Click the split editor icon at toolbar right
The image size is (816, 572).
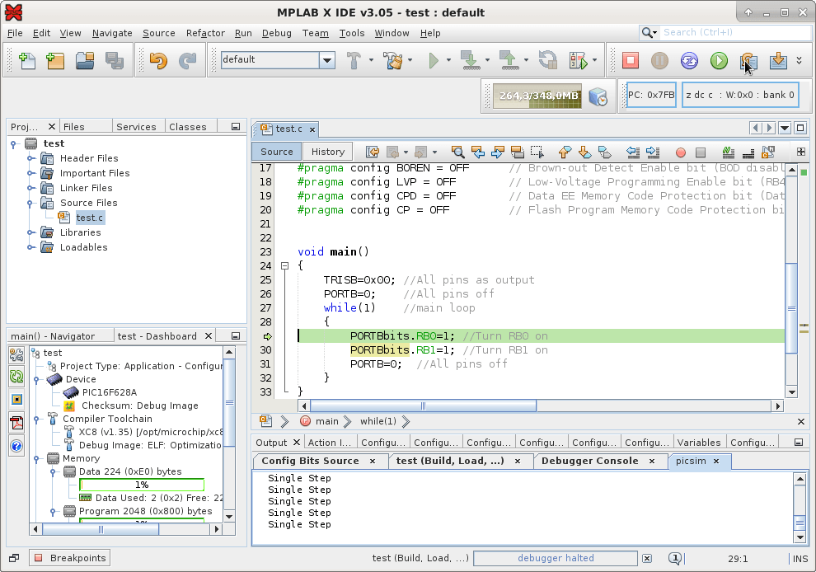tap(801, 152)
